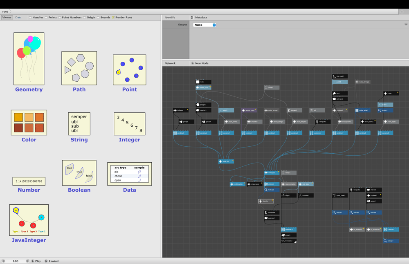
Task: Select the combine0 node
Action: (181, 133)
